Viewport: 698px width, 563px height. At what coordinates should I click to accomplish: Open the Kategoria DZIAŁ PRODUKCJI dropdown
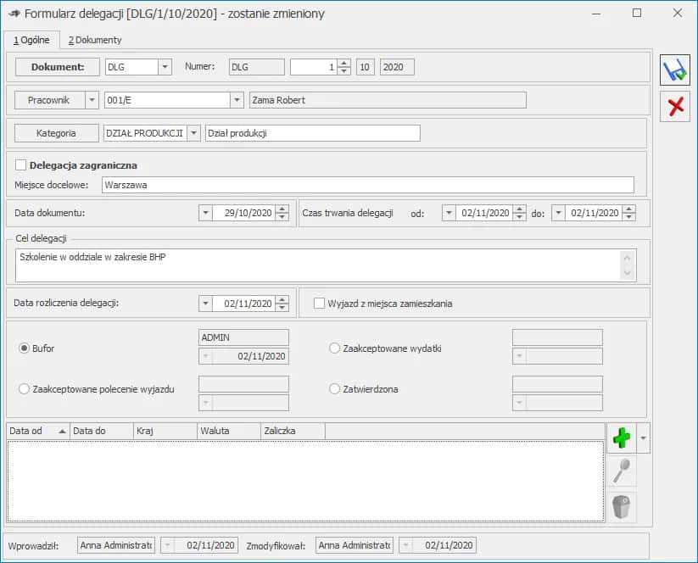tap(194, 133)
